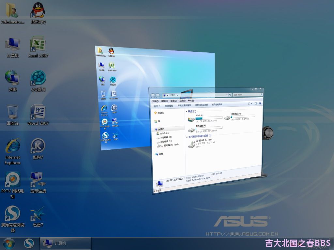Collapse the 有可移动存储的设备 (1) group

tap(187, 137)
